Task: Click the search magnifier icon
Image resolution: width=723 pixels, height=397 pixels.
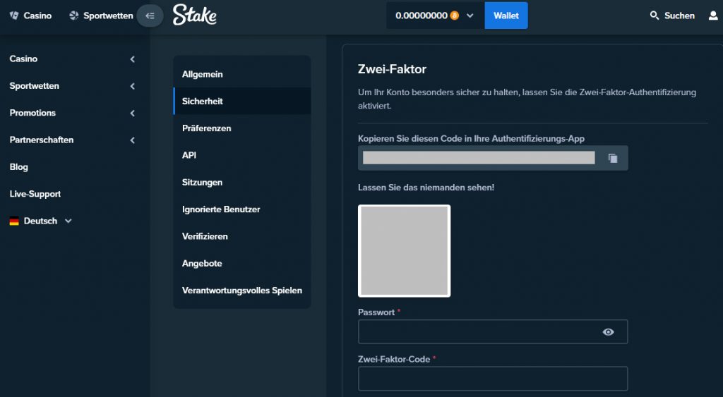Action: coord(655,16)
